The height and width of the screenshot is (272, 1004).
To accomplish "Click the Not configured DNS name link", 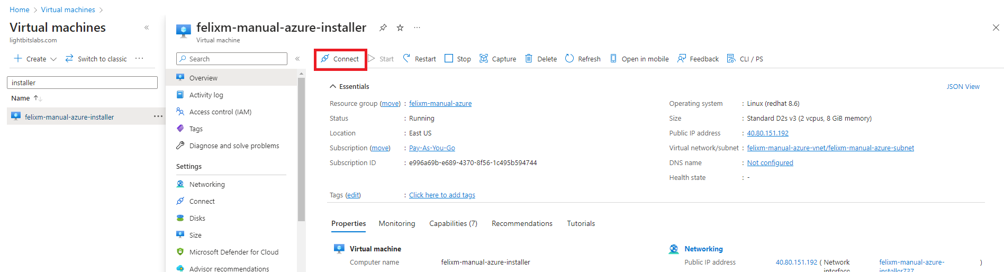I will click(770, 162).
